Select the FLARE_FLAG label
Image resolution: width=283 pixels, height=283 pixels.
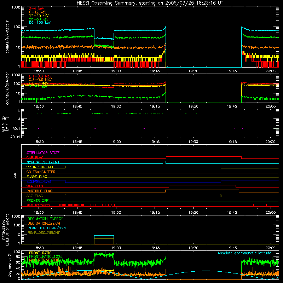point(37,177)
